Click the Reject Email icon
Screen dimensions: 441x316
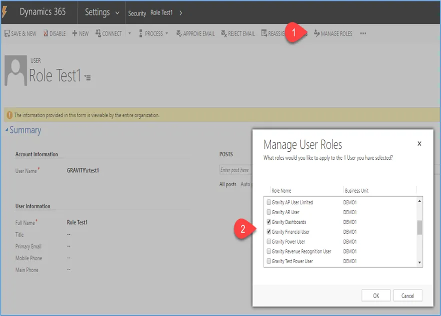point(224,34)
